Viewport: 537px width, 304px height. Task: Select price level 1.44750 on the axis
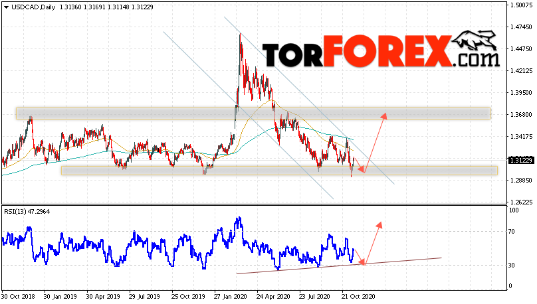pos(521,49)
